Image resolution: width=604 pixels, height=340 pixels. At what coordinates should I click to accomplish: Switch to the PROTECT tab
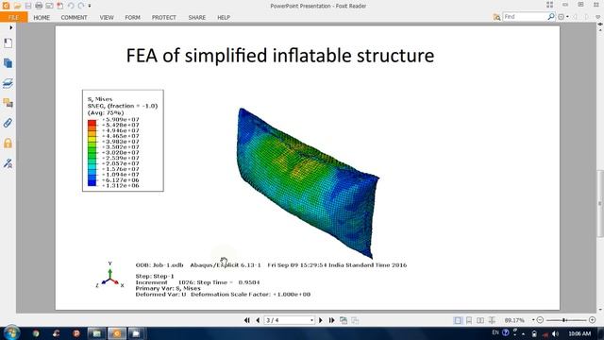pyautogui.click(x=163, y=17)
